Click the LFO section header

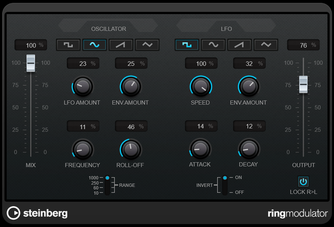click(226, 29)
